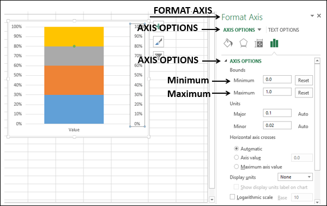Select the blue chart segment
Viewport: 327px width, 206px height.
74,109
